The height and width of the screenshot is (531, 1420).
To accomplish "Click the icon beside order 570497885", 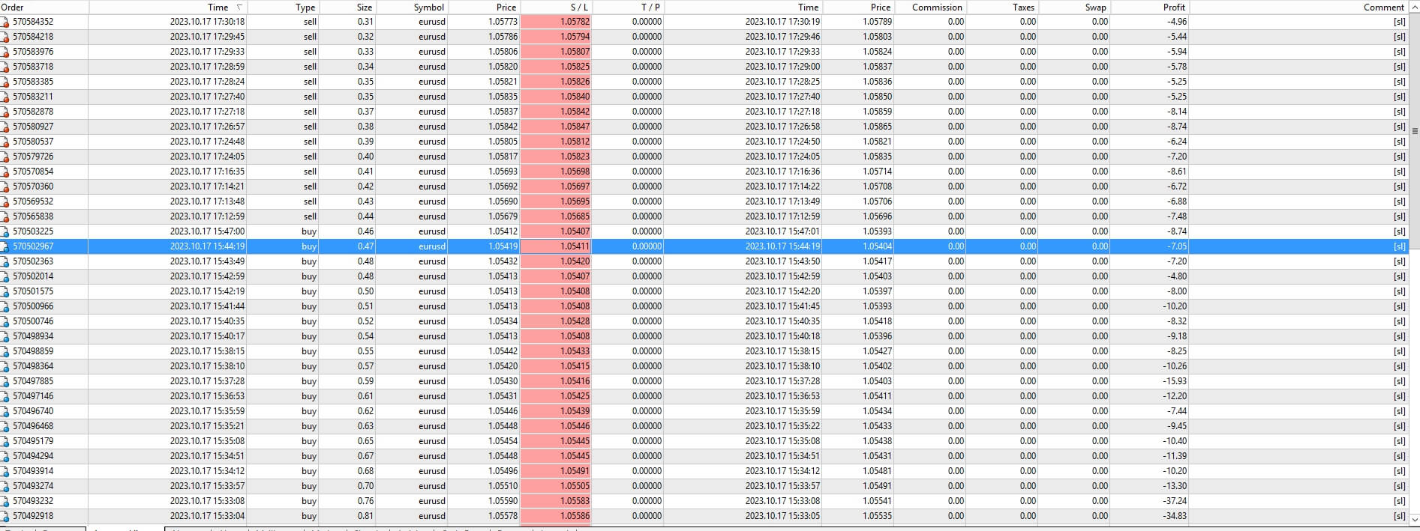I will click(5, 381).
